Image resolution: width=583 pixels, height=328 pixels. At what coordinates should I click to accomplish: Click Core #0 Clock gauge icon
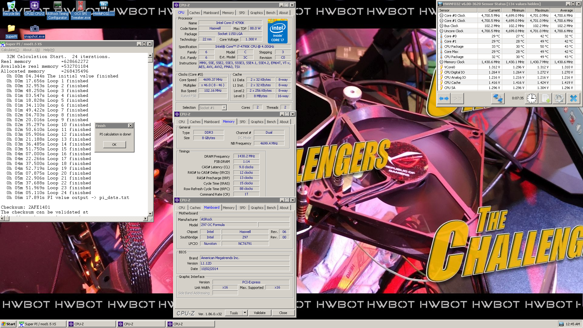(x=441, y=15)
